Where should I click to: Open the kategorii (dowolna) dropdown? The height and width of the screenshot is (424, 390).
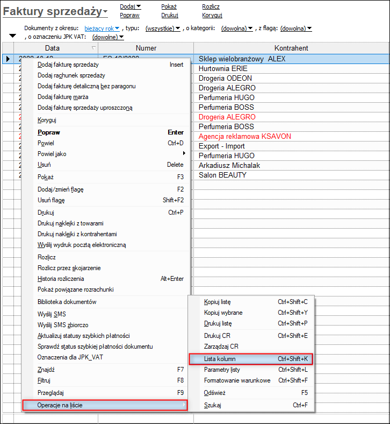(237, 29)
